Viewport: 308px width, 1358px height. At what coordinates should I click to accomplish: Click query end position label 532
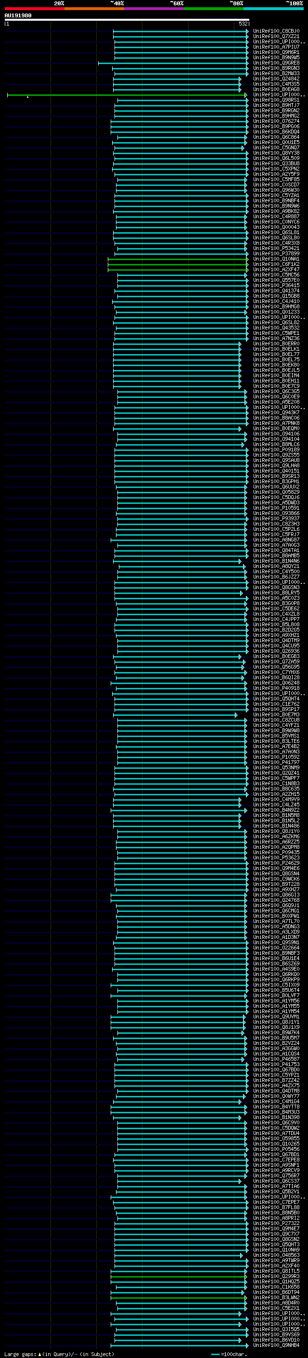243,24
